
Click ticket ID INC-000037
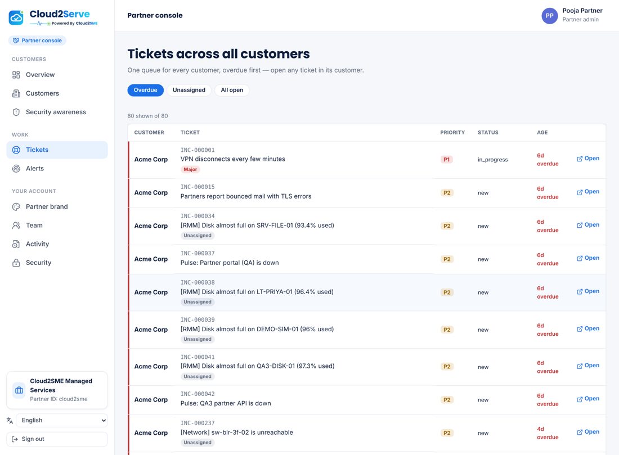(198, 253)
